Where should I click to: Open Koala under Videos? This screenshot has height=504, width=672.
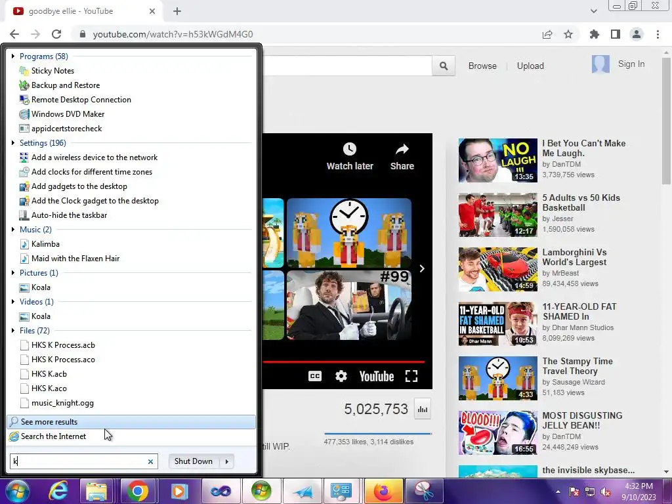tap(35, 316)
